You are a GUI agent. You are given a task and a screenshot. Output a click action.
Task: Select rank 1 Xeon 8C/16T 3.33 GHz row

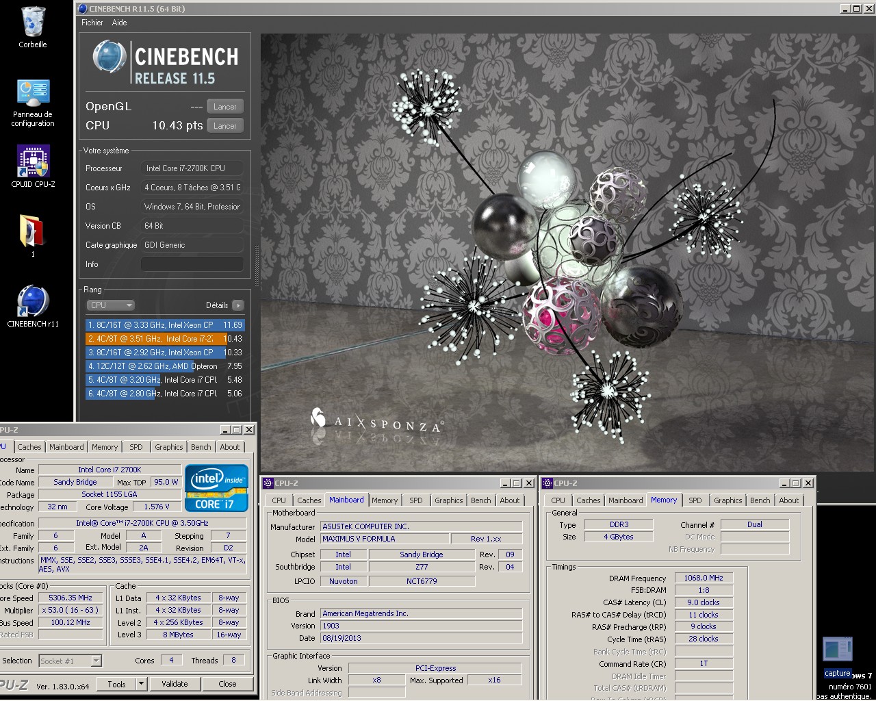click(164, 325)
